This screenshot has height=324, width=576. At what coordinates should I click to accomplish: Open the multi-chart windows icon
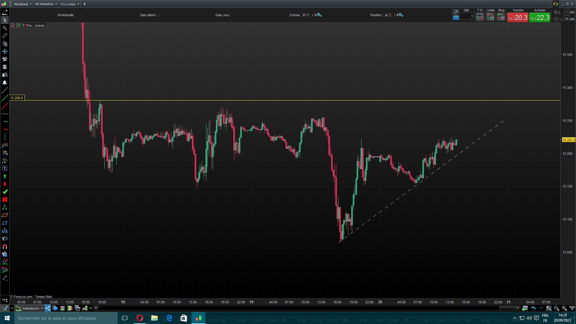[x=77, y=308]
